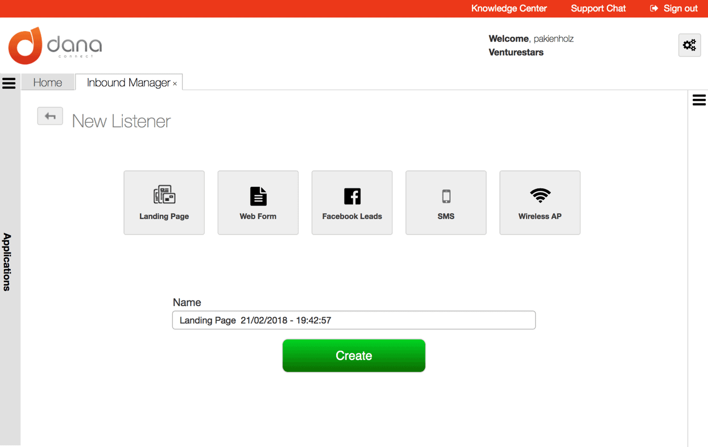
Task: Open the right-side hamburger menu
Action: (699, 100)
